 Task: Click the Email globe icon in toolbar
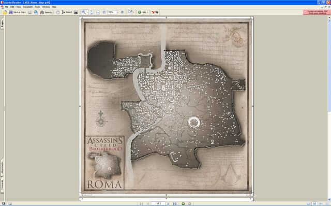pyautogui.click(x=36, y=12)
